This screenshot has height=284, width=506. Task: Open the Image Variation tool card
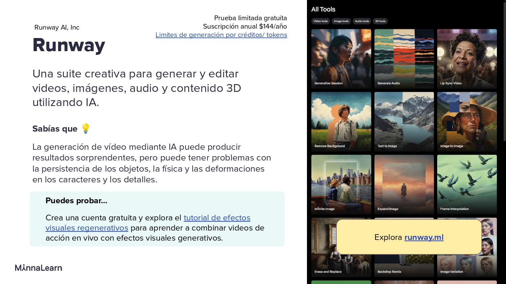pos(467,267)
